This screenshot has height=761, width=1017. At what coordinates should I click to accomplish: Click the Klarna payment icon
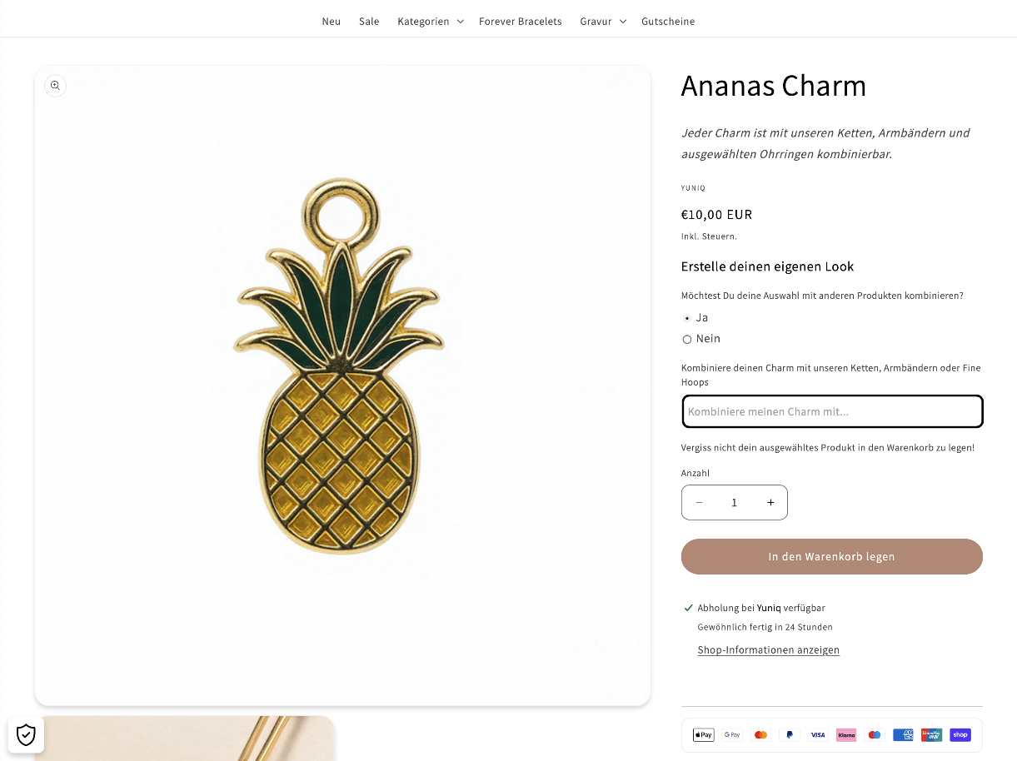coord(846,735)
